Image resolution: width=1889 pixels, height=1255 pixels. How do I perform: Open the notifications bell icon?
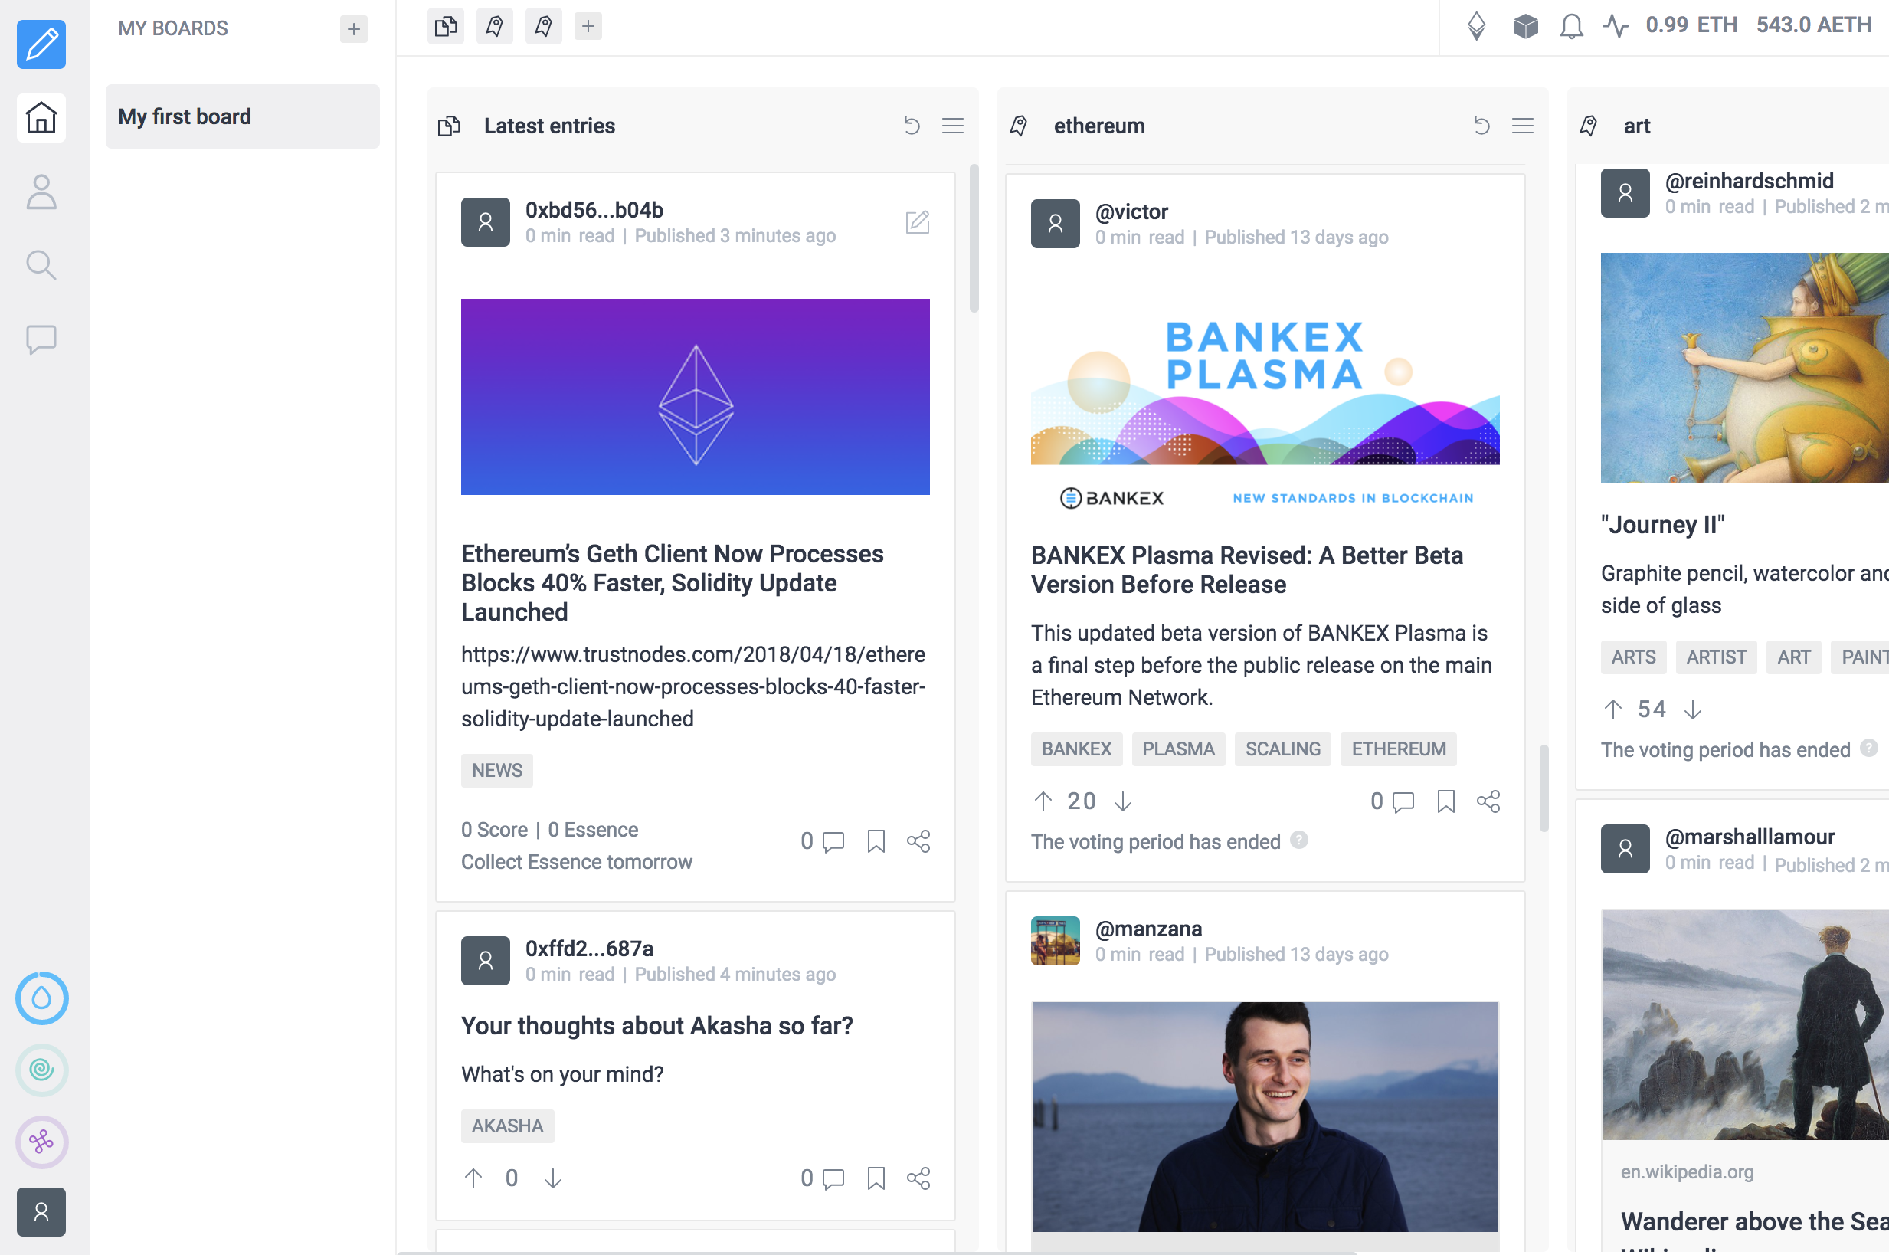pos(1571,26)
